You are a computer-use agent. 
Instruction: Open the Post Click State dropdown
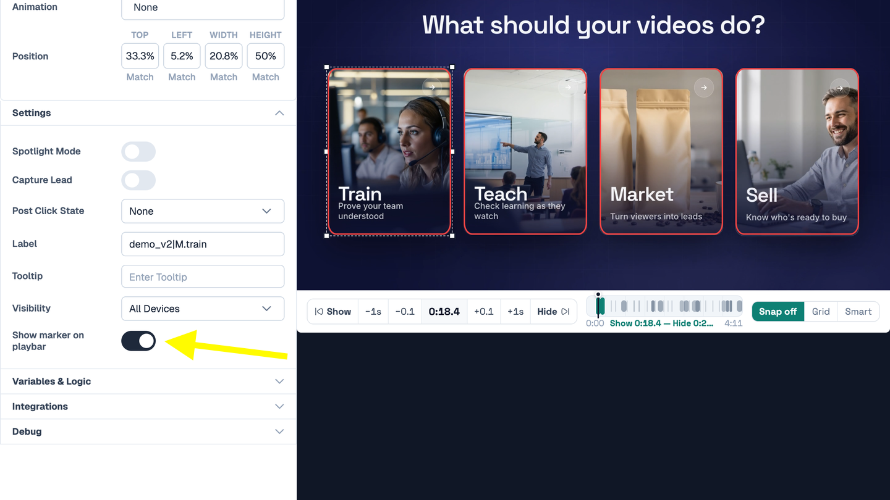203,211
